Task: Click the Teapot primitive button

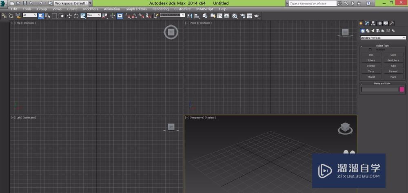Action: tap(371, 77)
